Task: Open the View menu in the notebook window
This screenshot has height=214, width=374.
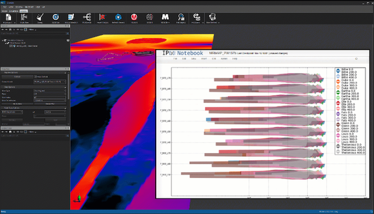Action: tap(194, 59)
